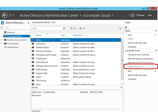The image size is (158, 112).
Task: Select the LostAndFound folder icon
Action: pos(33,62)
